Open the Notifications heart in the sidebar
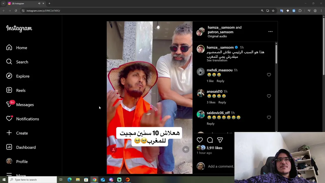The image size is (325, 183). 9,119
